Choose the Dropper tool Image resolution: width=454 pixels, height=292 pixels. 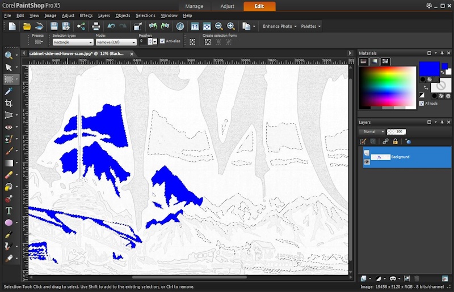(9, 91)
